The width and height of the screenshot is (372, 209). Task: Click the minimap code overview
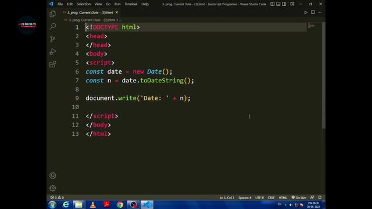(312, 26)
